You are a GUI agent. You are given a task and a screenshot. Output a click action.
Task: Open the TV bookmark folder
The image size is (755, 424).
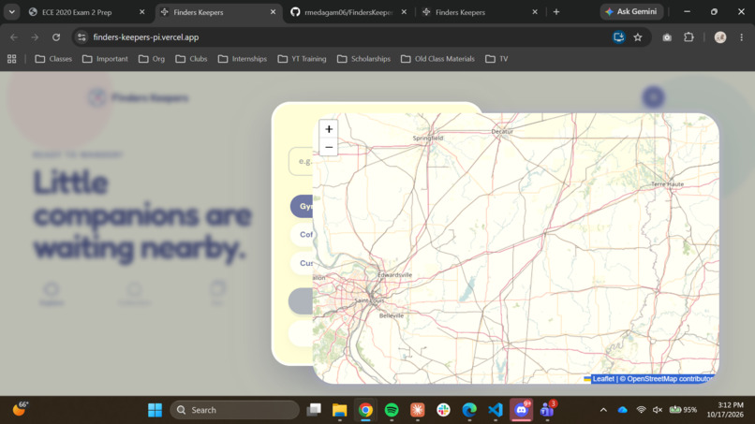496,59
